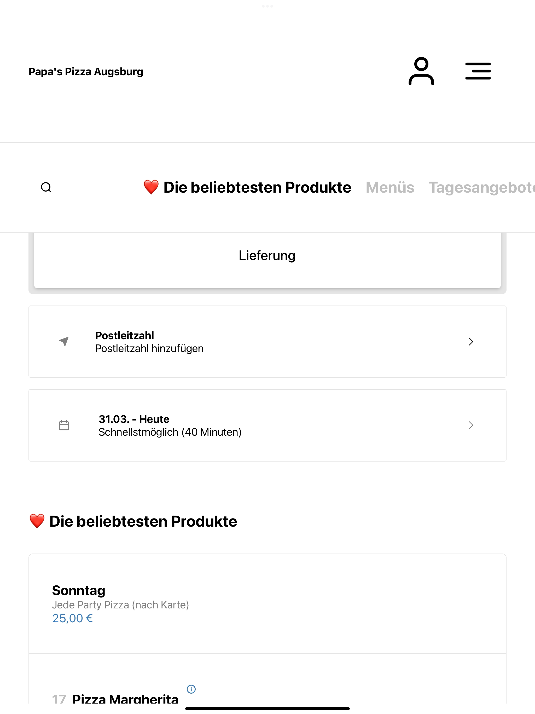Tap the calendar icon next to 31.03.
The image size is (535, 714).
click(64, 425)
